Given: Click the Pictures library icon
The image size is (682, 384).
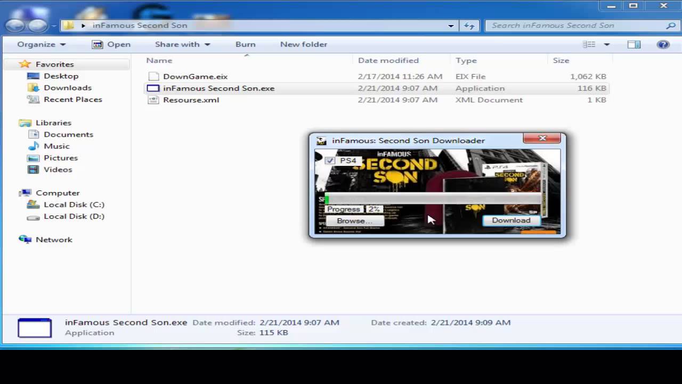Looking at the screenshot, I should click(33, 158).
